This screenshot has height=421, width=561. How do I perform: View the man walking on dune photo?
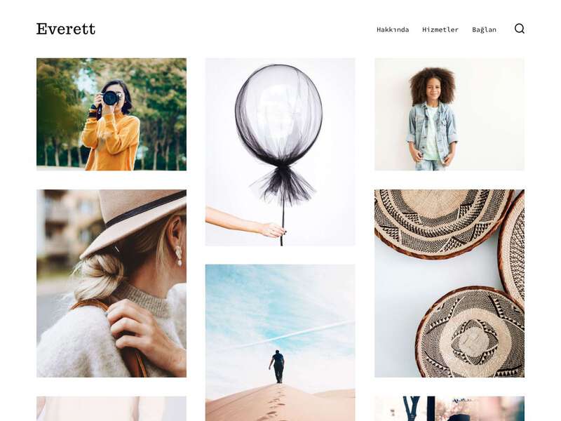click(280, 342)
